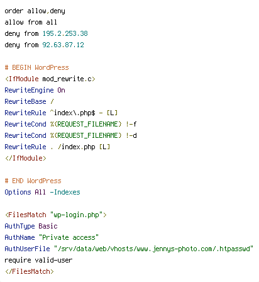
Task: Select IP address 195.2.253.38
Action: [x=65, y=33]
